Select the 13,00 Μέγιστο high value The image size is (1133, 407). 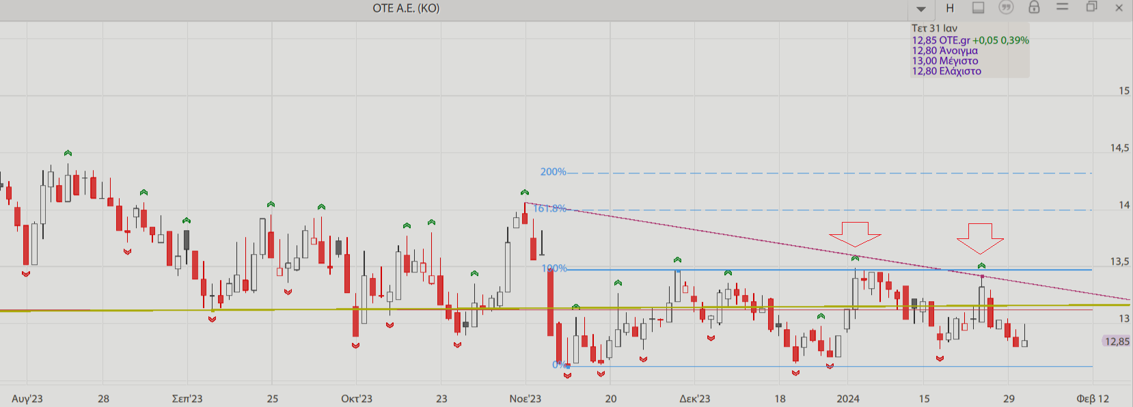pyautogui.click(x=945, y=61)
